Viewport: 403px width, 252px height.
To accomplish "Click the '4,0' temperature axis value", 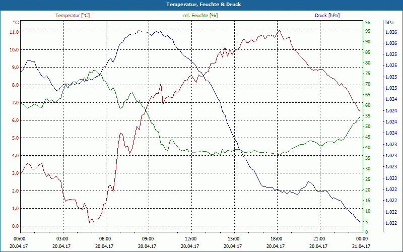I will tap(15, 156).
